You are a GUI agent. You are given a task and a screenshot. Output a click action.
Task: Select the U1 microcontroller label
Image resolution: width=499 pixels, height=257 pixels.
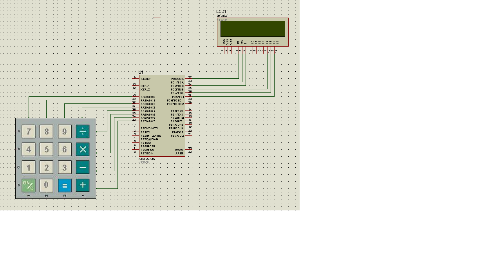click(x=141, y=72)
